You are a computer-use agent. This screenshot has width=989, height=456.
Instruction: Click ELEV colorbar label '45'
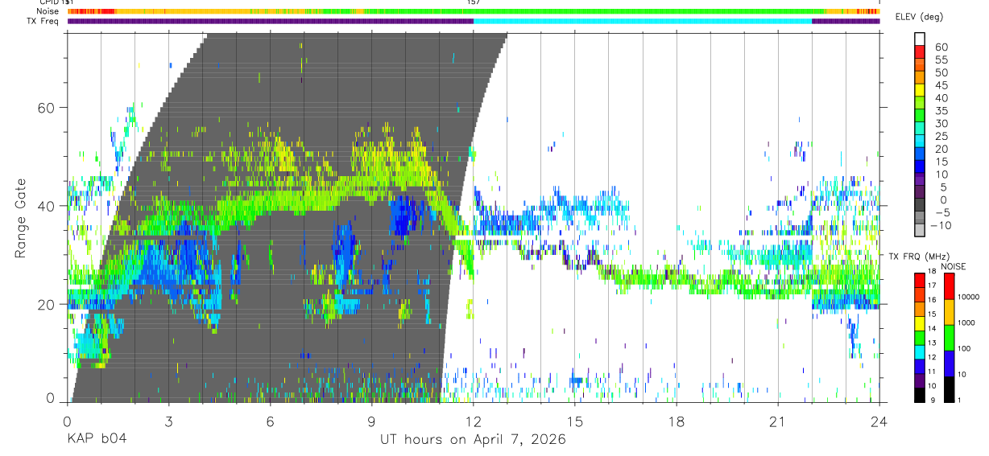click(x=940, y=85)
